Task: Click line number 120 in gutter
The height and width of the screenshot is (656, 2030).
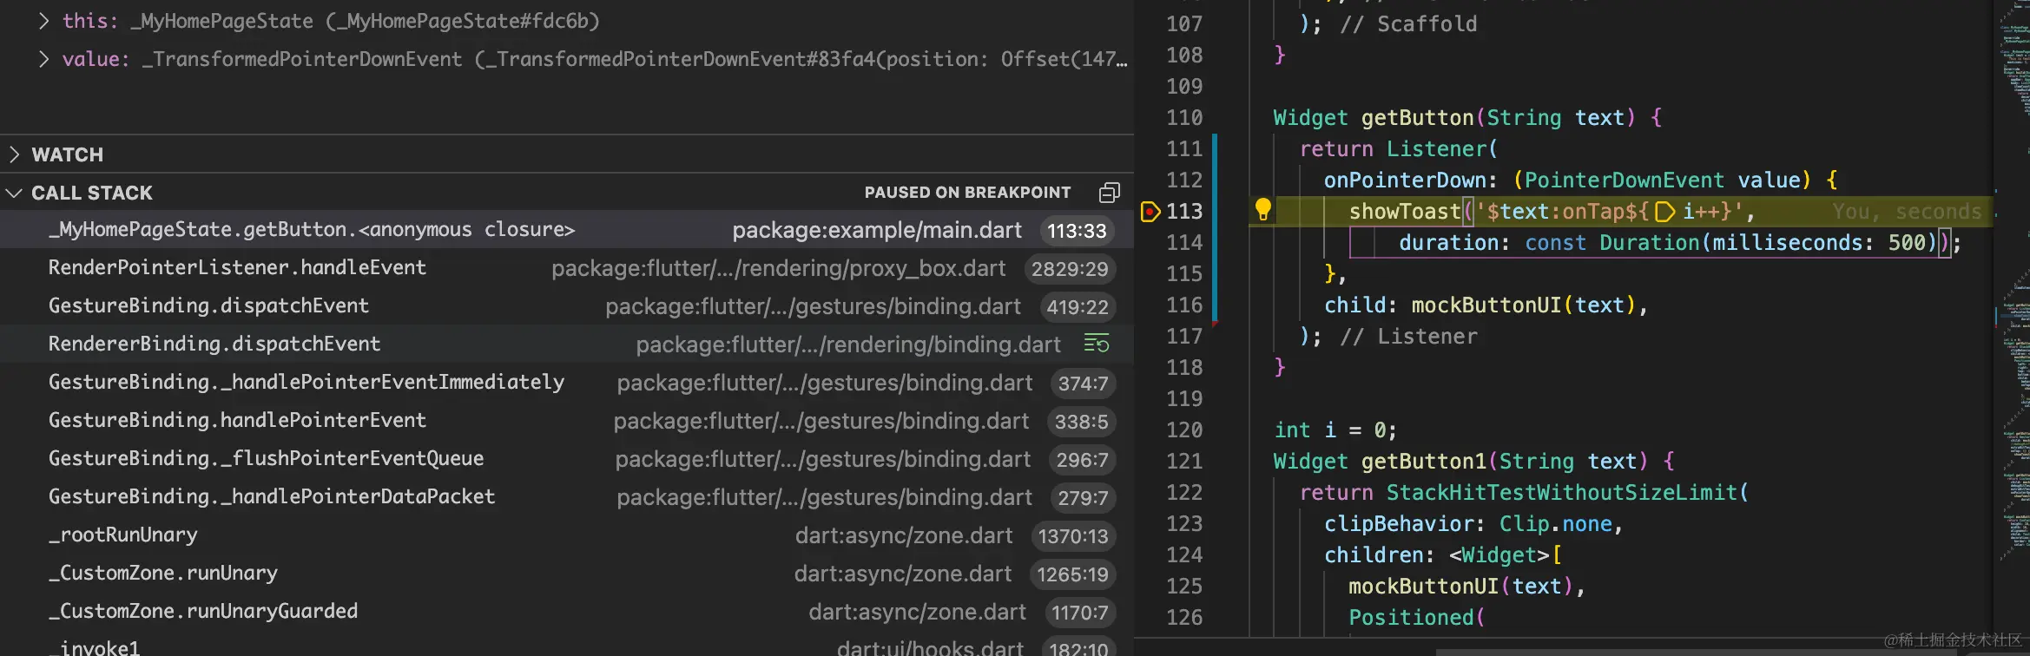Action: pos(1184,430)
